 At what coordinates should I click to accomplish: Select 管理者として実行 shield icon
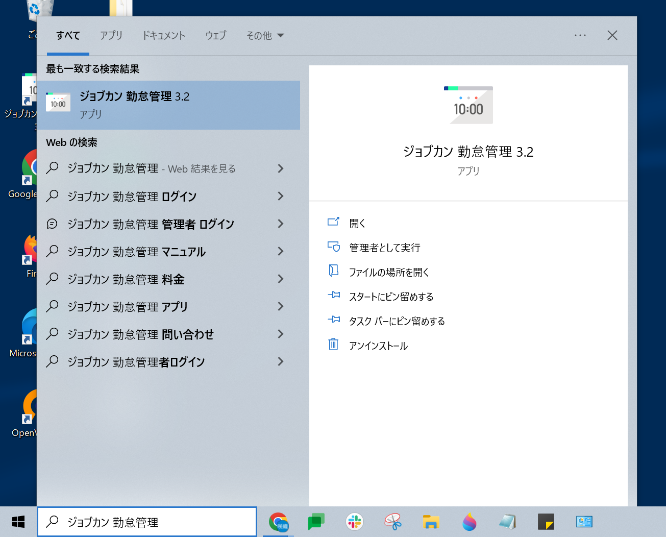tap(333, 247)
